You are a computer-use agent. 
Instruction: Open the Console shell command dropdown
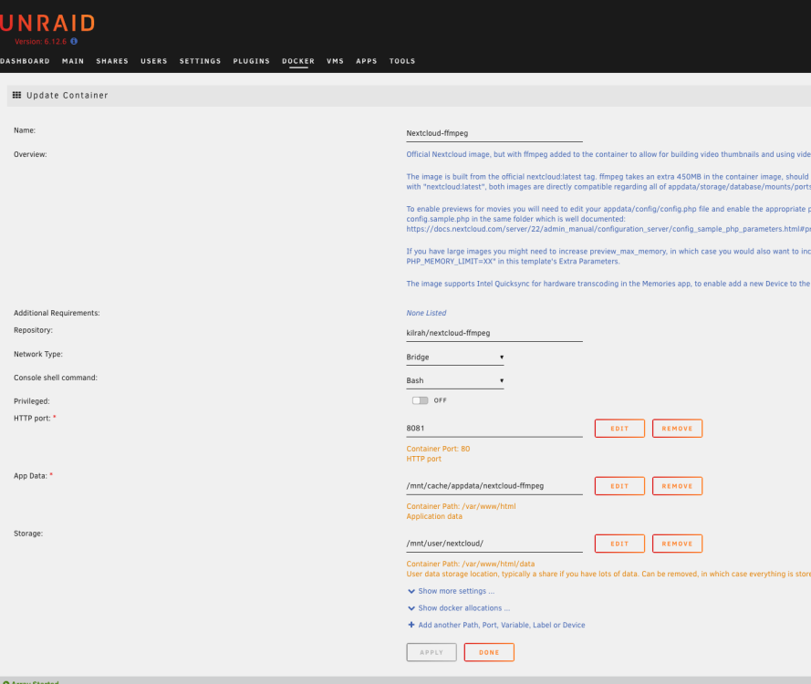point(454,380)
